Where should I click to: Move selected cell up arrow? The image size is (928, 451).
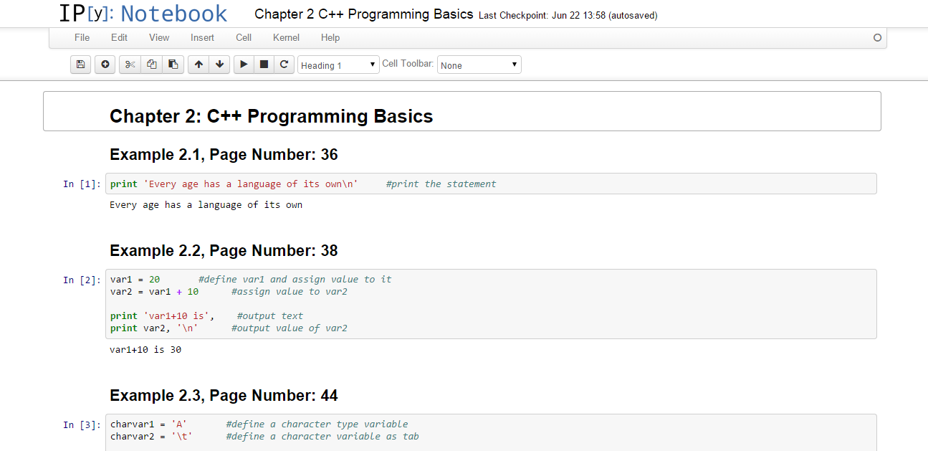click(x=198, y=65)
